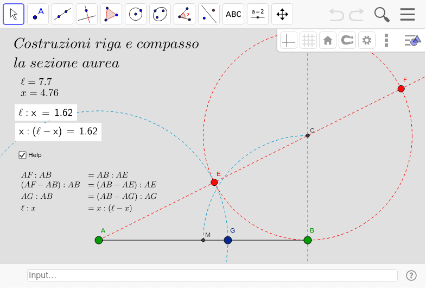
Task: Select the Point tool
Action: pos(38,14)
